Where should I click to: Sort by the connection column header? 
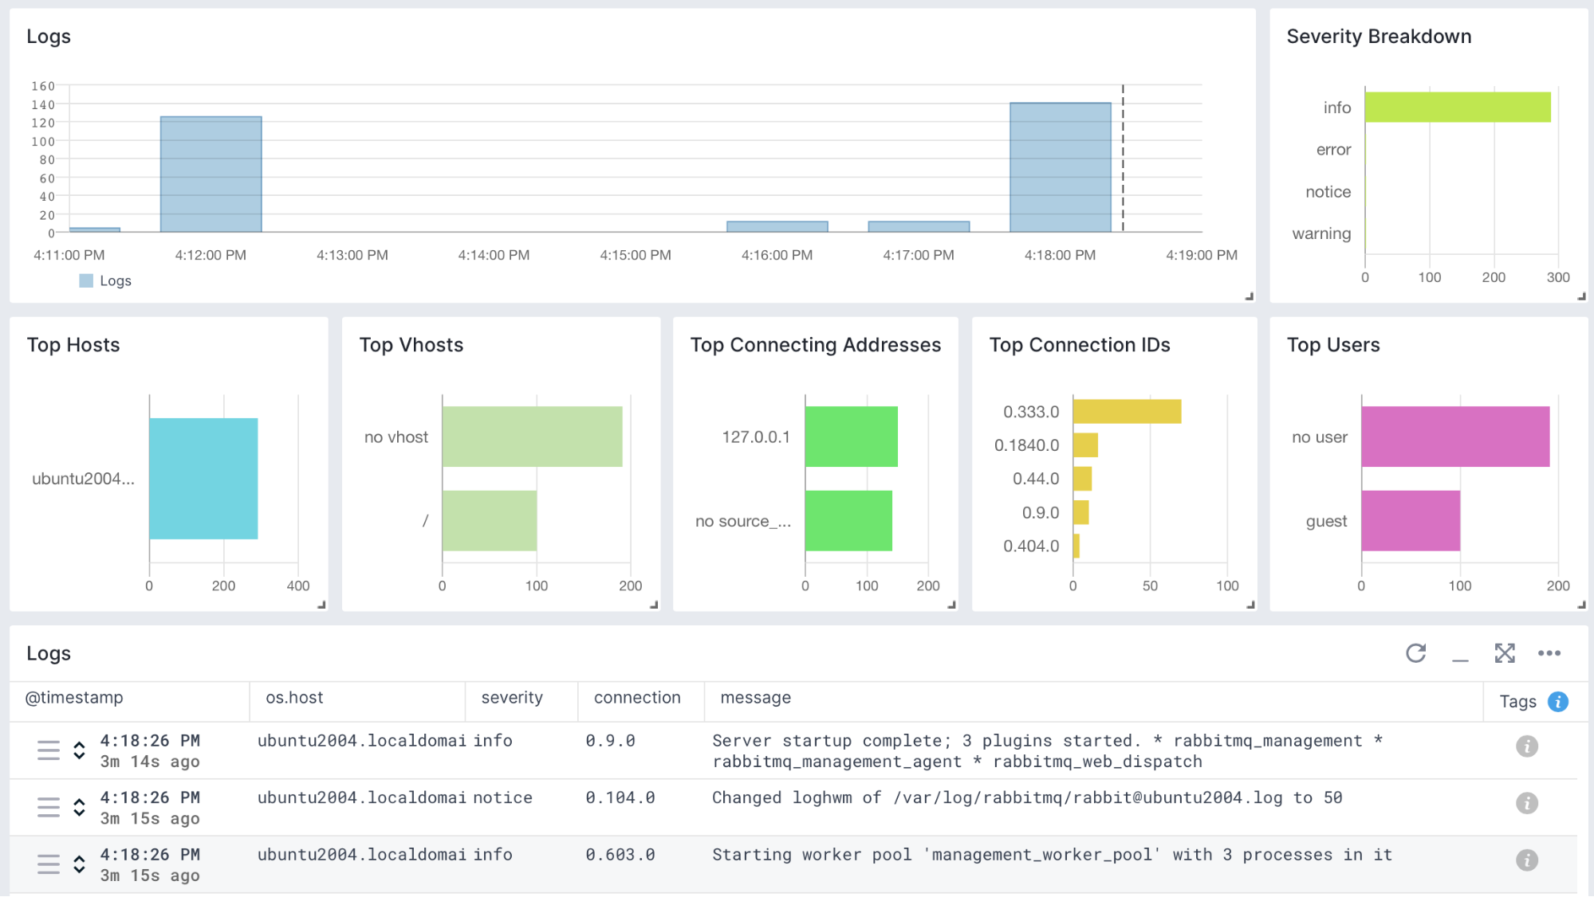coord(637,698)
